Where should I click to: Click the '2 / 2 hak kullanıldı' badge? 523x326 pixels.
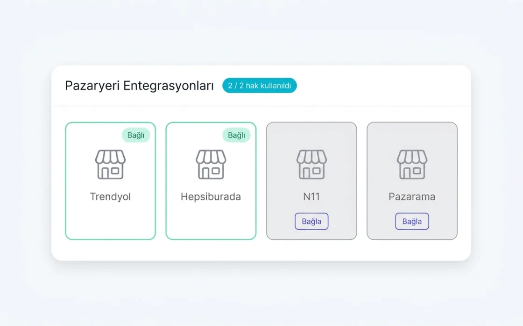click(260, 86)
